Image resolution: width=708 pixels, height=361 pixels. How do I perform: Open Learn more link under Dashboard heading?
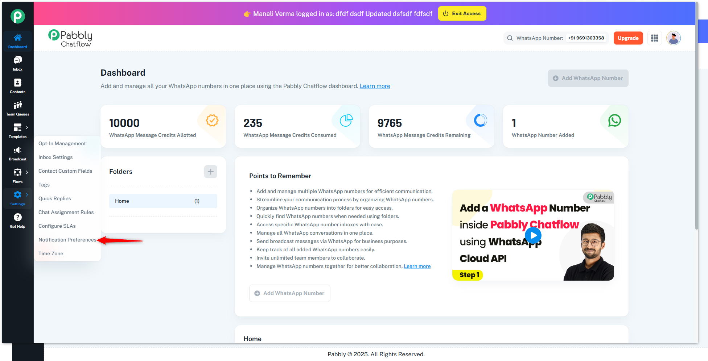click(x=375, y=86)
